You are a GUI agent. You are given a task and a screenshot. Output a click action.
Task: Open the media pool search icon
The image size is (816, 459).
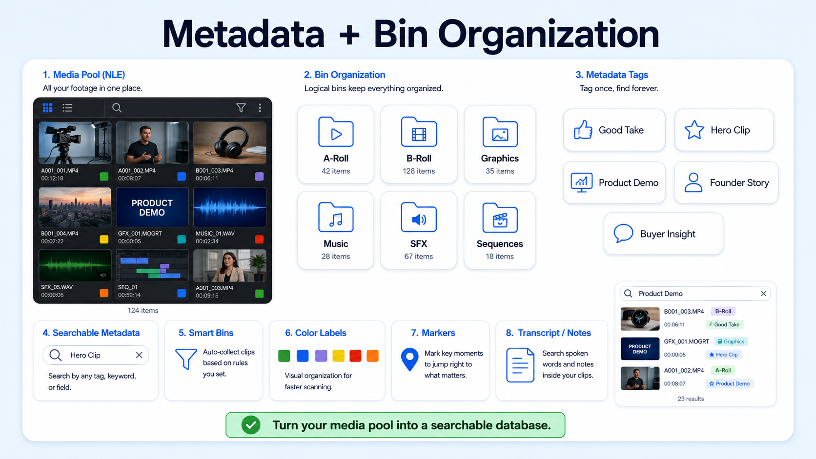pyautogui.click(x=117, y=108)
